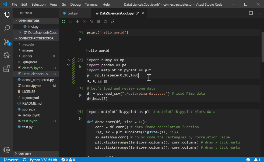Save notebook using the disk icon

(x=105, y=21)
